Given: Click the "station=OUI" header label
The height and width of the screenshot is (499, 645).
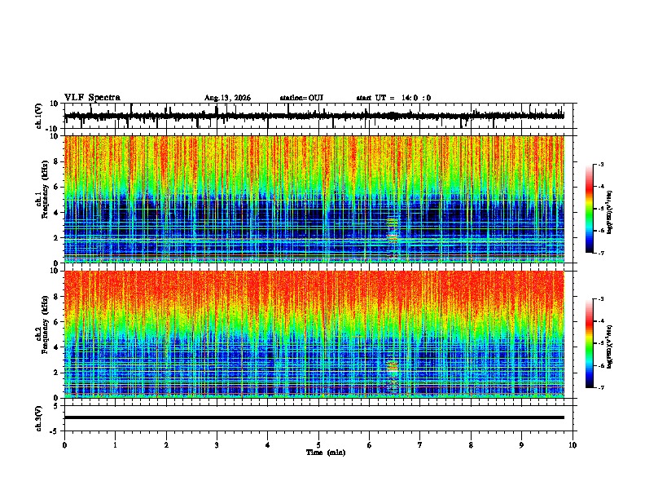Looking at the screenshot, I should (x=301, y=98).
